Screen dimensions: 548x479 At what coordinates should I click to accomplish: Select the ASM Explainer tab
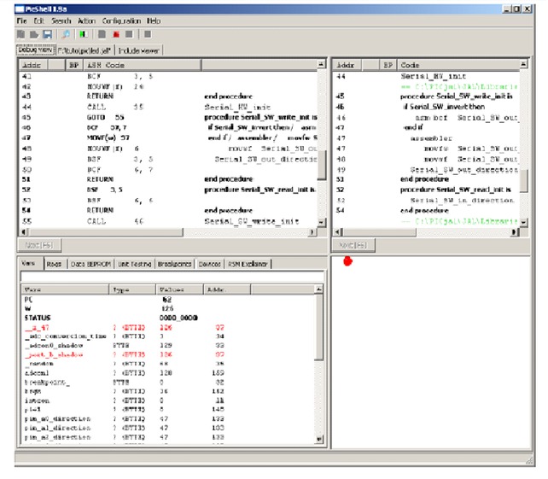pos(249,265)
